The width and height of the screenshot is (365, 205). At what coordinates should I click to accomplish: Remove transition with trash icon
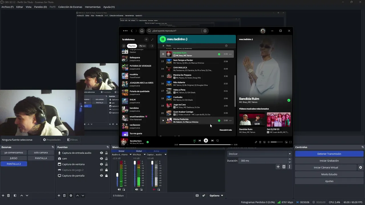tap(284, 167)
